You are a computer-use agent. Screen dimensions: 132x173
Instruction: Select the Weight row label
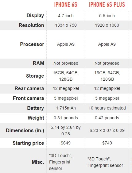tap(36, 118)
